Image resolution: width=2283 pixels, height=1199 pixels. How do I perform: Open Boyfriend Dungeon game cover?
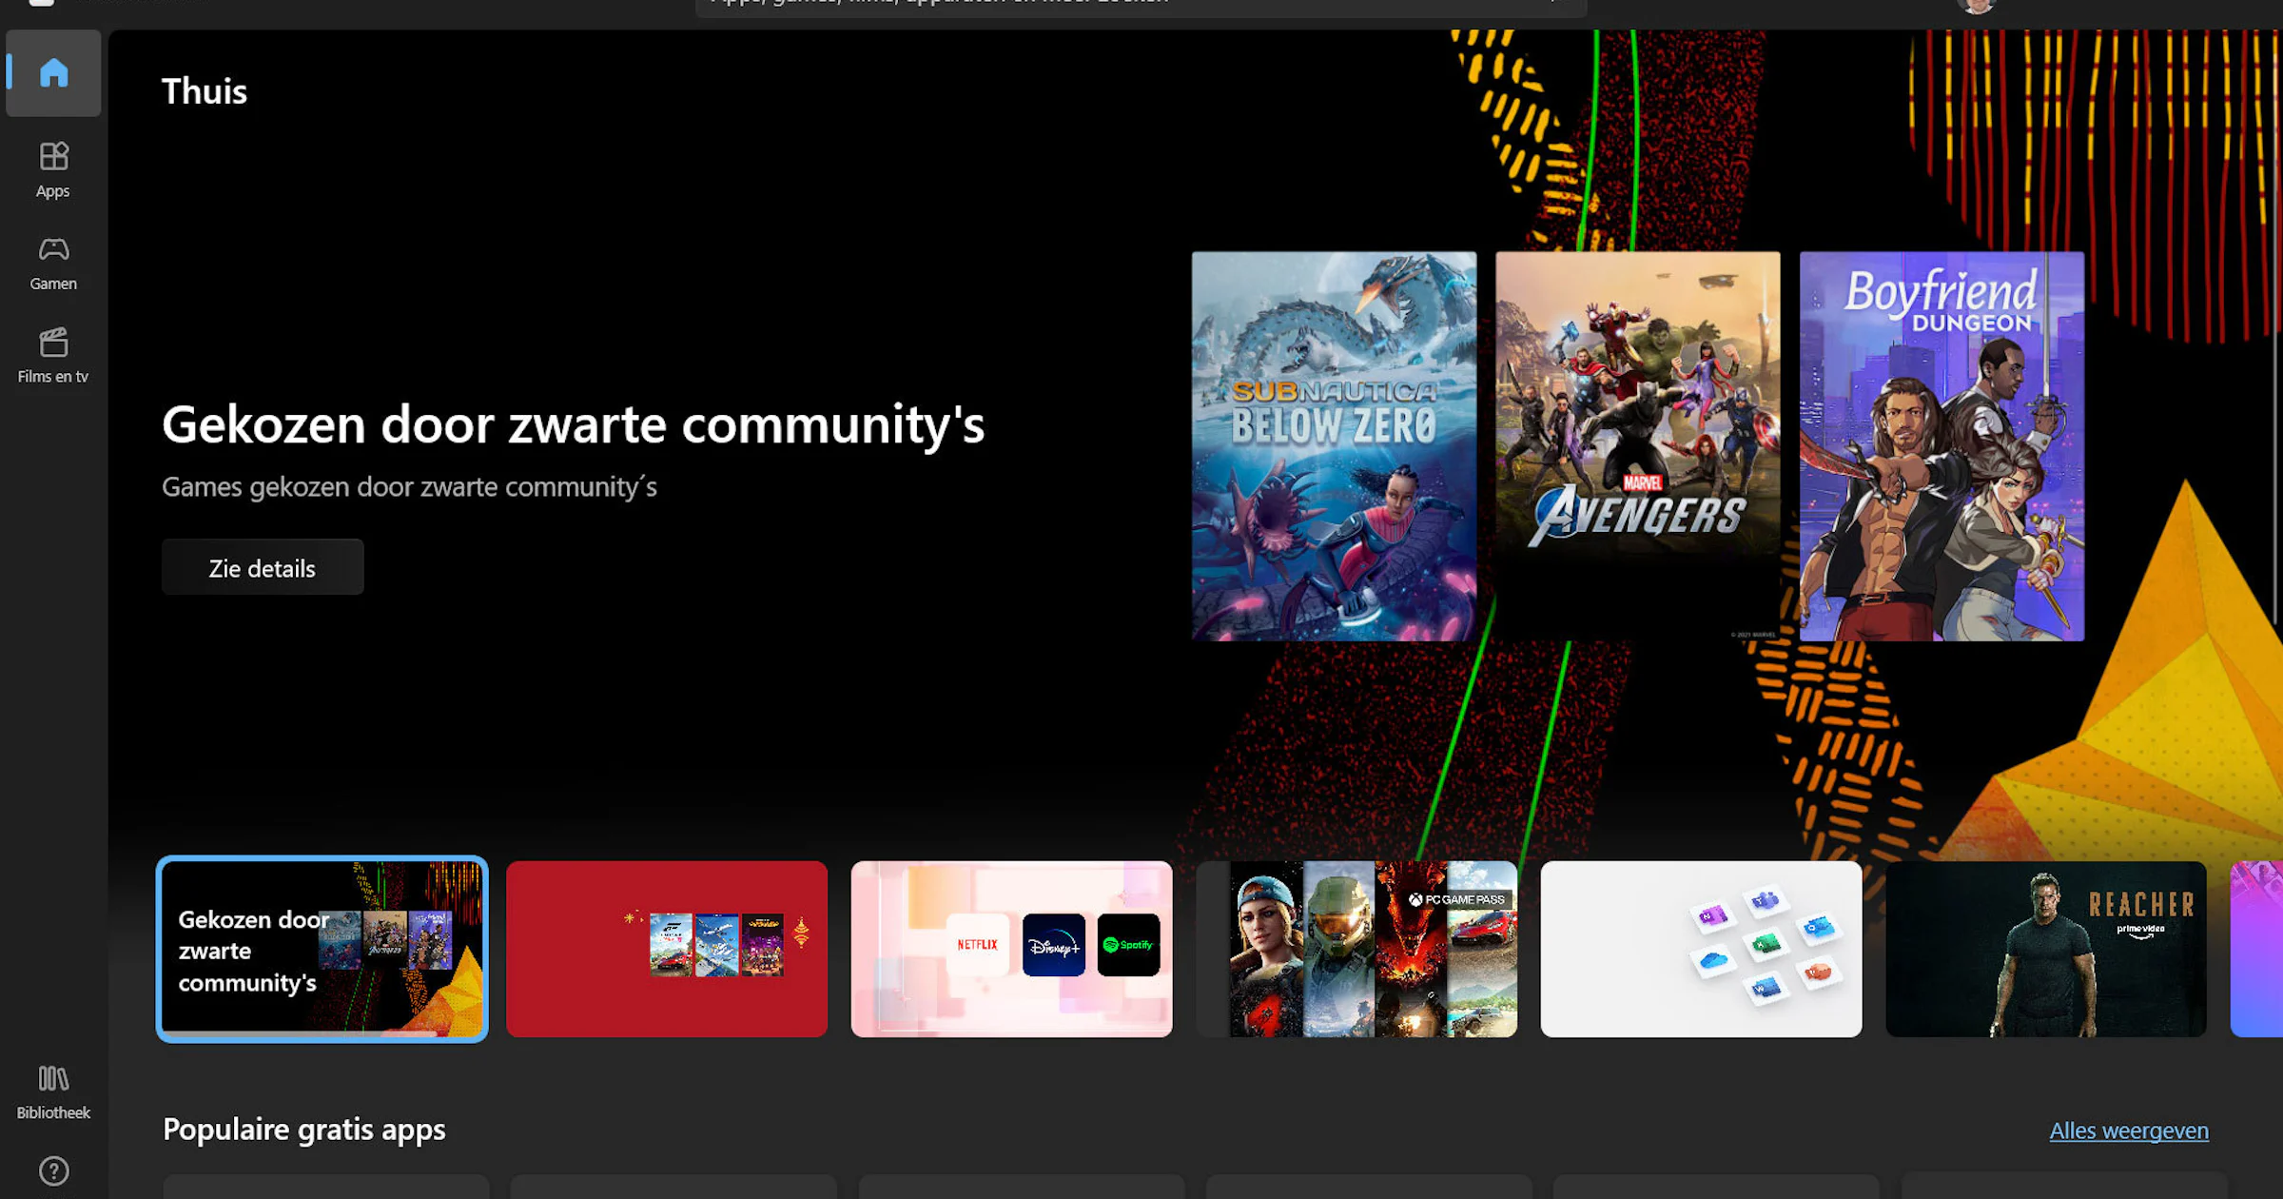[1942, 445]
